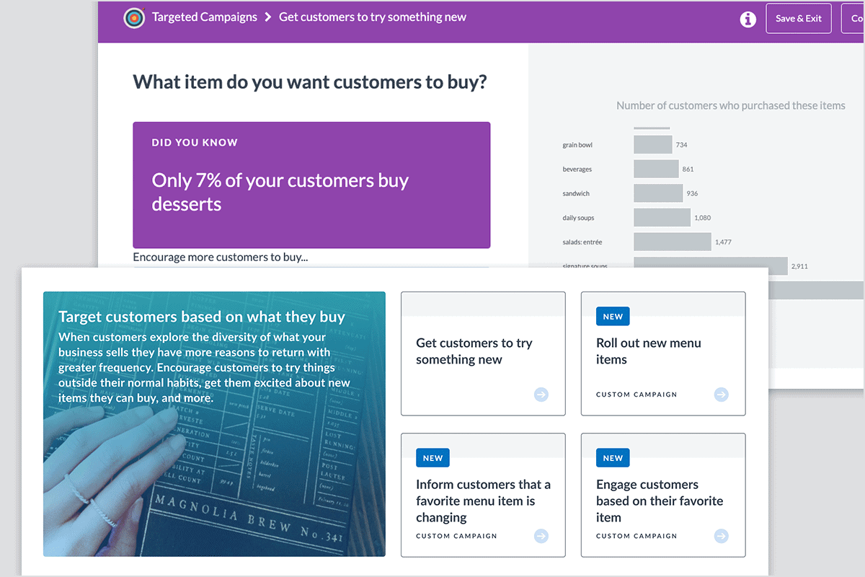Choose Engage customers based on their favorite item
Screen dimensions: 865x577
[x=663, y=495]
